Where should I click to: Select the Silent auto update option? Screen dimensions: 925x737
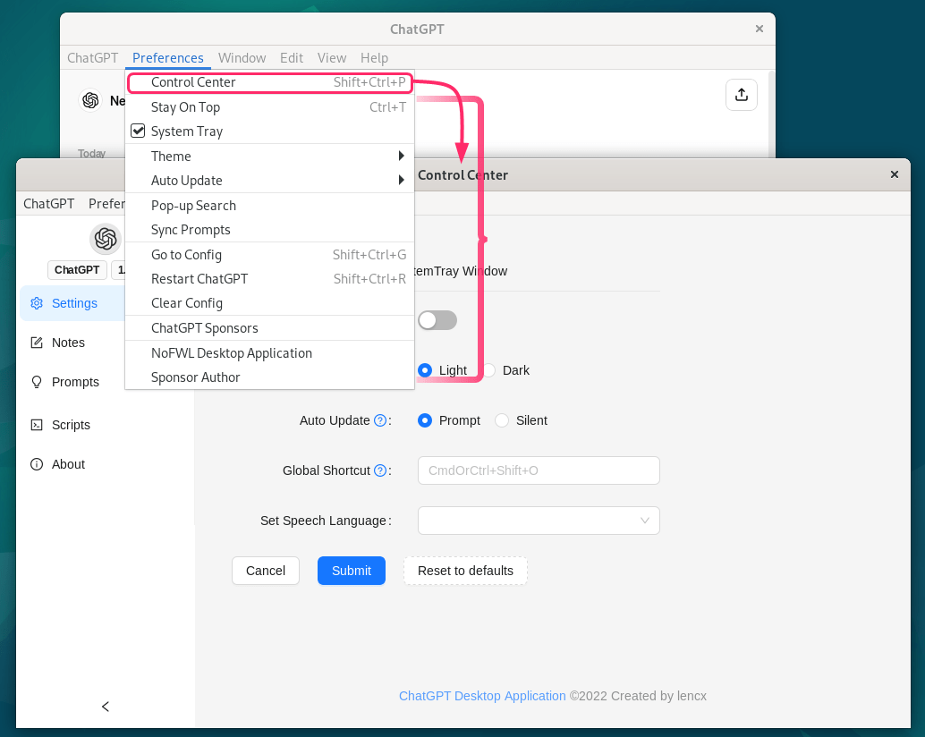tap(502, 420)
